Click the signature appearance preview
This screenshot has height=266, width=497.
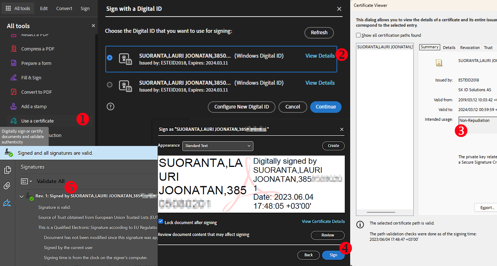click(x=251, y=184)
